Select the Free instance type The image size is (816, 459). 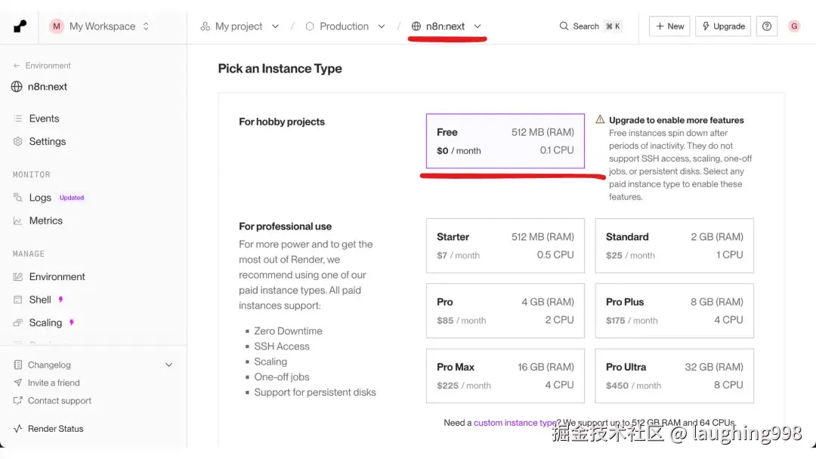(x=505, y=141)
